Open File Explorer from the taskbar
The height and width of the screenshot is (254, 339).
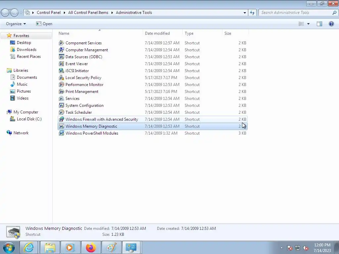[x=50, y=247]
